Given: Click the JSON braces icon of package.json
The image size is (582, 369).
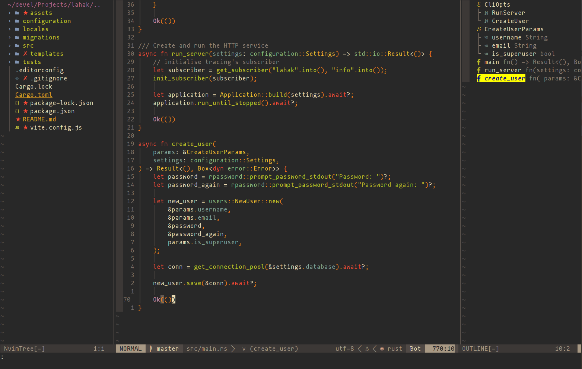Looking at the screenshot, I should [17, 111].
